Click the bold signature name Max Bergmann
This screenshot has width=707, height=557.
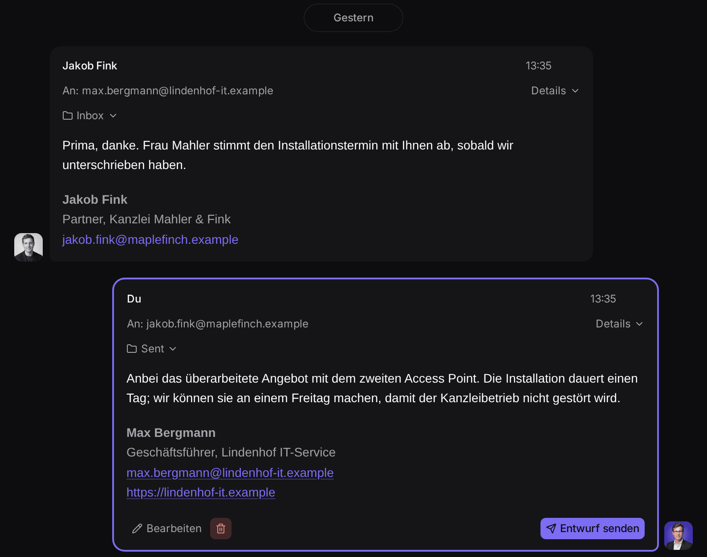pos(171,433)
